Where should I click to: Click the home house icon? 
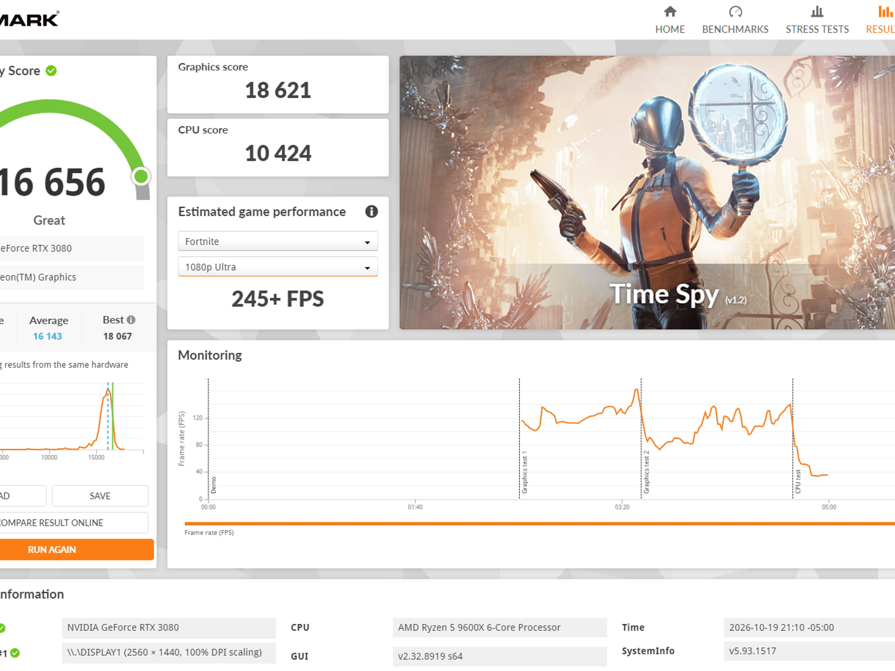point(670,11)
